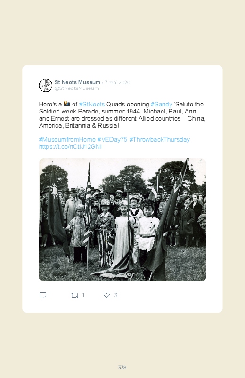This screenshot has width=245, height=378.
Task: Open the #ThrowbackThursday hashtag
Action: click(x=160, y=140)
